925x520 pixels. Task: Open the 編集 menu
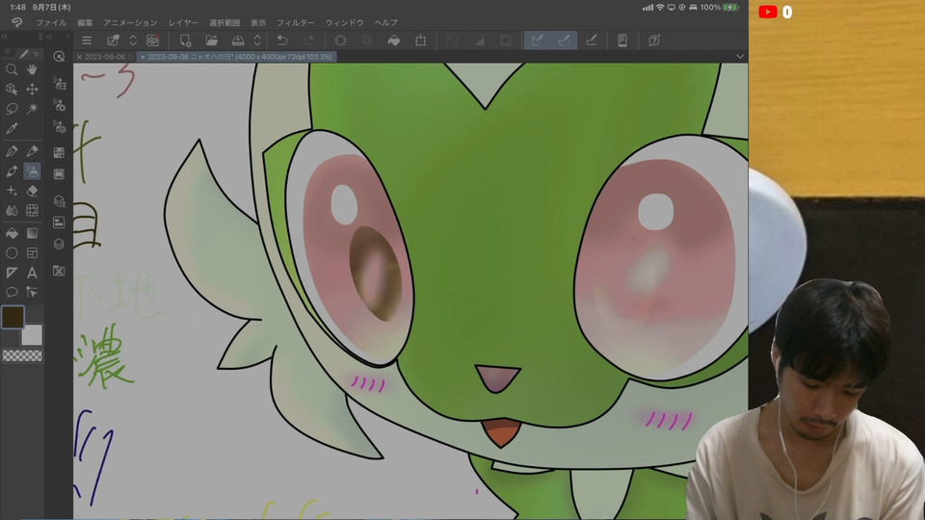coord(85,23)
